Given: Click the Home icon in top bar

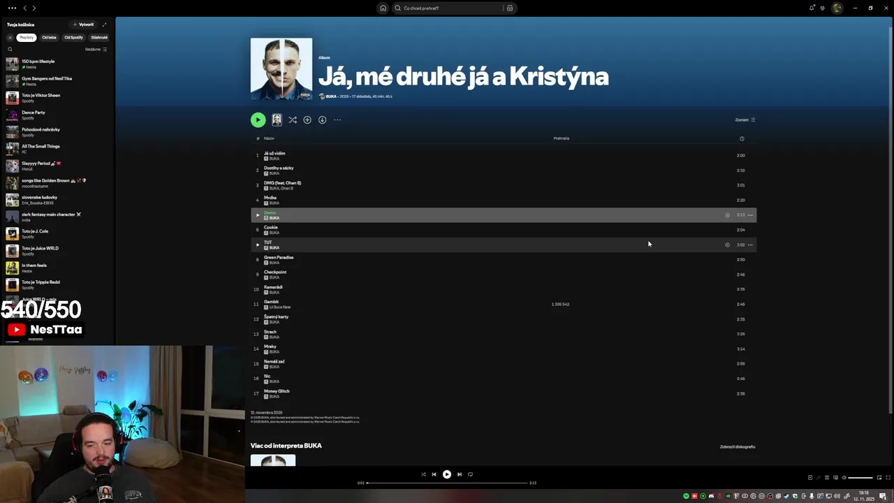Looking at the screenshot, I should (383, 8).
